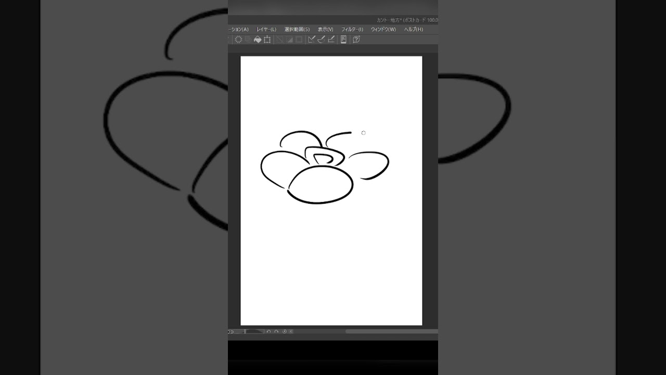Image resolution: width=666 pixels, height=375 pixels.
Task: Click the Clear Outside Selection toolbar icon
Action: coord(248,40)
